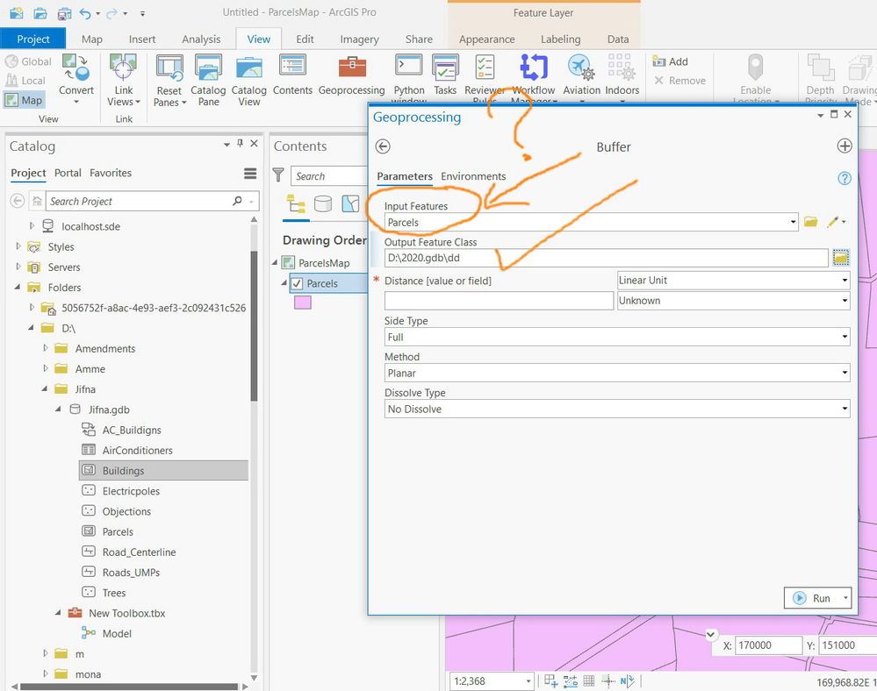Viewport: 877px width, 691px height.
Task: Click the X coordinate field
Action: 768,645
